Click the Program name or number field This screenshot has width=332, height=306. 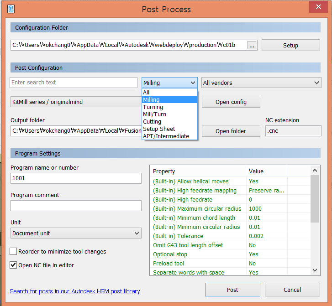pos(76,178)
